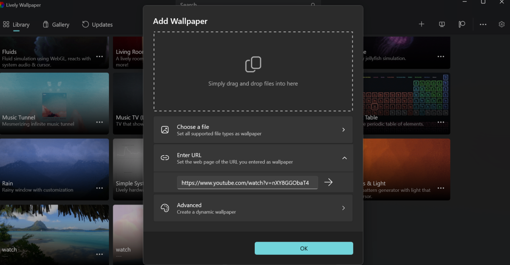Select the Periodic Table wallpaper thumbnail
This screenshot has width=510, height=265.
click(x=407, y=103)
